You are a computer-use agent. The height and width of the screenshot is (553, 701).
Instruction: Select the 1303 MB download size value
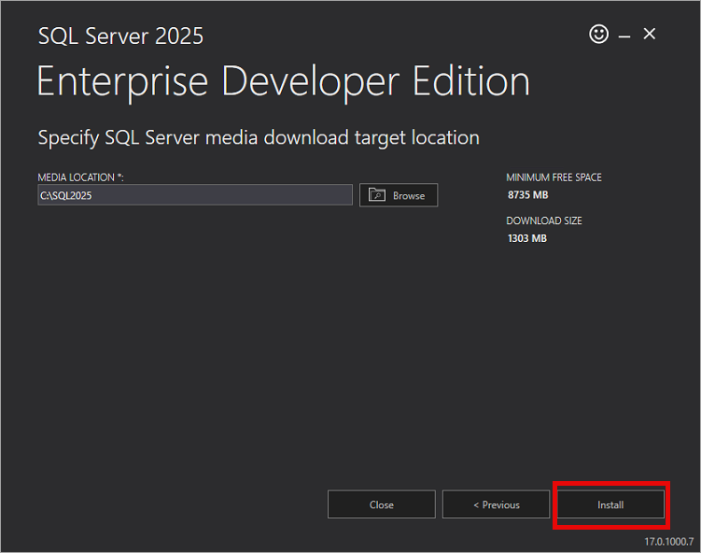[526, 238]
